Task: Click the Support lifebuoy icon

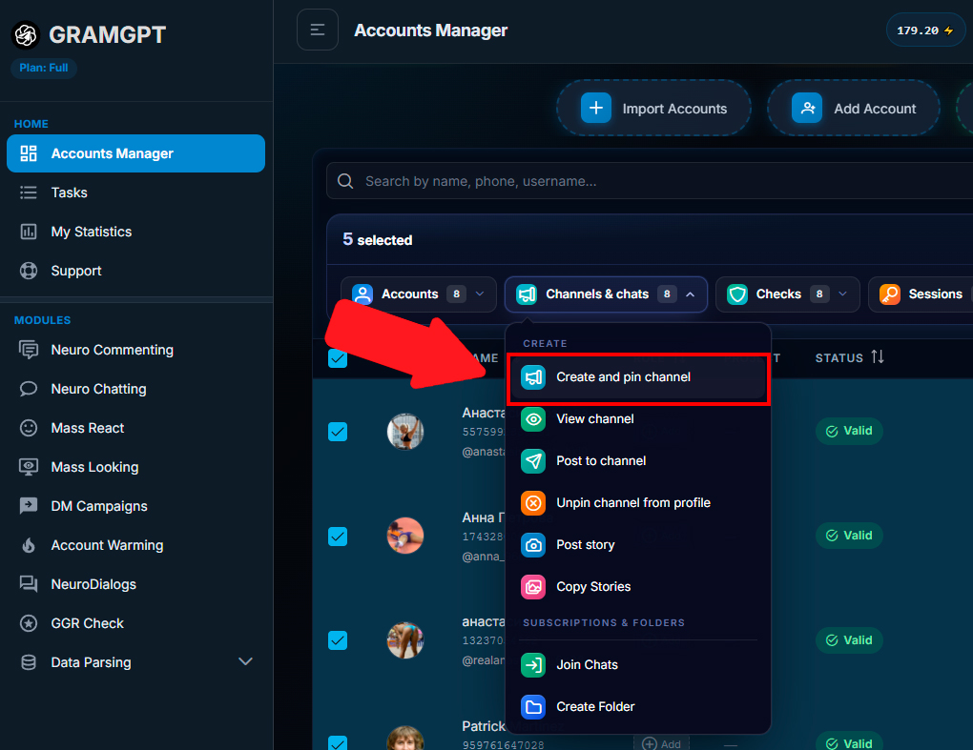Action: coord(29,271)
